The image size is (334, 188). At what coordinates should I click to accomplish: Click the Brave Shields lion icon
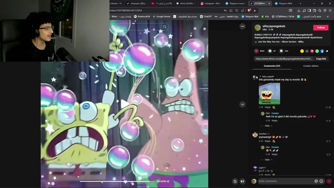(x=249, y=10)
